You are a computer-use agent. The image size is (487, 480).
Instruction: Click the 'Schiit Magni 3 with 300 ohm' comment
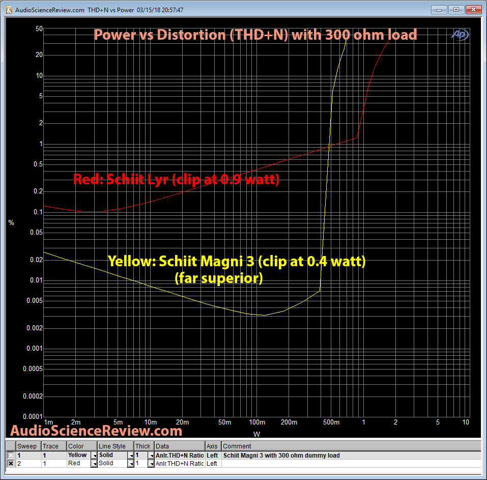(x=281, y=456)
